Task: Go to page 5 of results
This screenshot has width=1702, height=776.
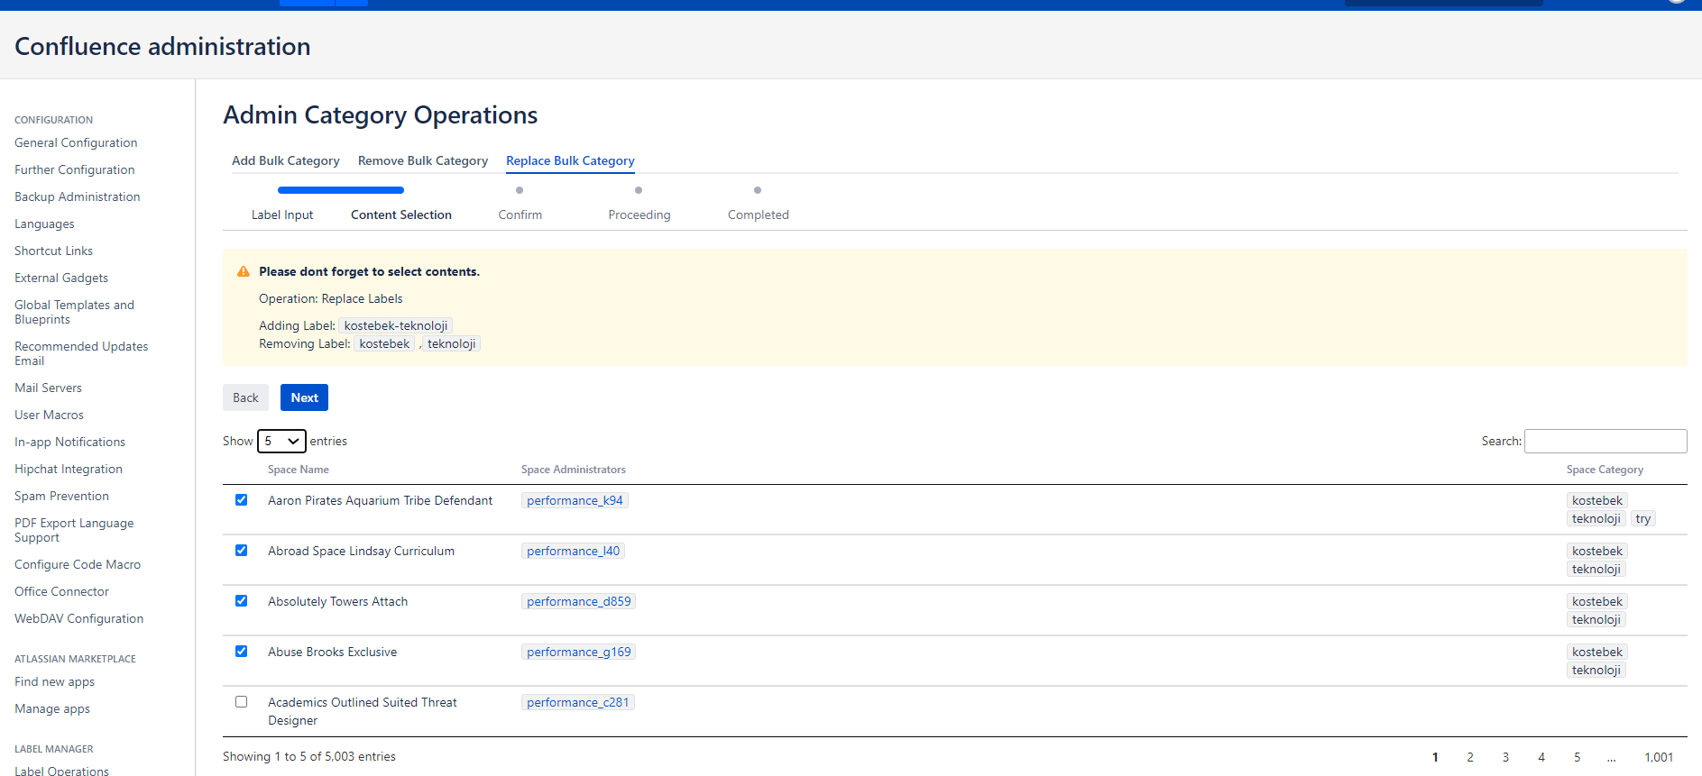Action: [1577, 757]
